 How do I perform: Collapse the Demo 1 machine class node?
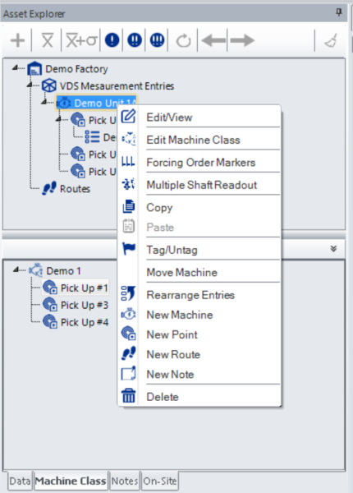16,270
